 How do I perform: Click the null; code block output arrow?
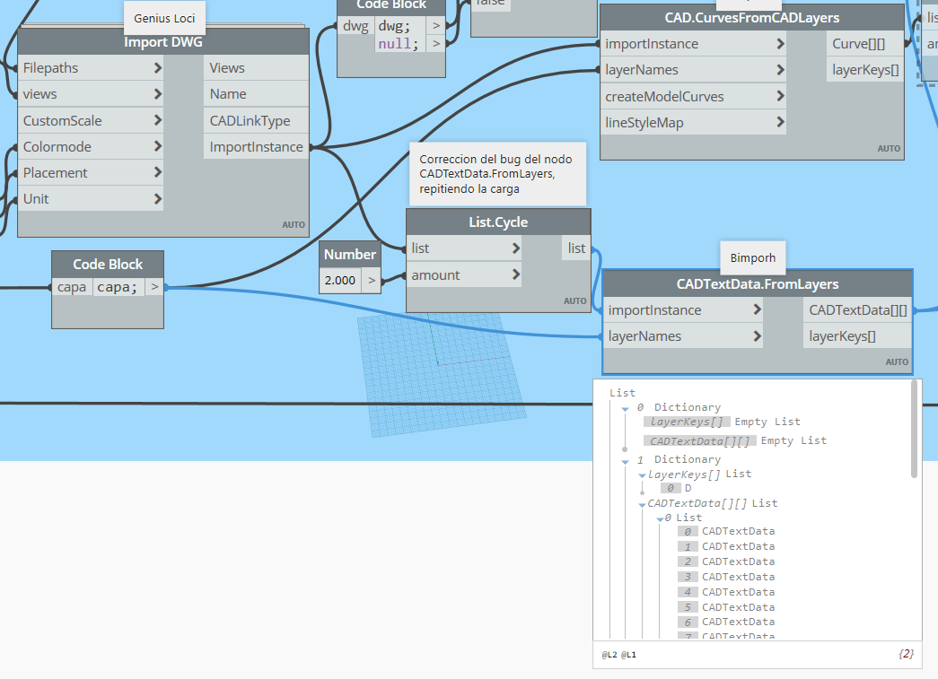point(436,44)
